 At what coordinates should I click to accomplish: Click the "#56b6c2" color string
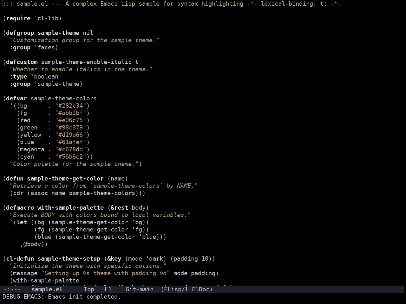point(70,157)
